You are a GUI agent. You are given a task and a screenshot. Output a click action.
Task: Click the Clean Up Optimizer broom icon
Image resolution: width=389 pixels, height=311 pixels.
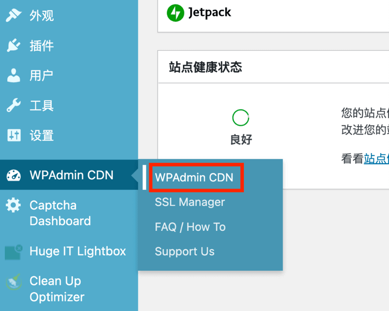13,281
